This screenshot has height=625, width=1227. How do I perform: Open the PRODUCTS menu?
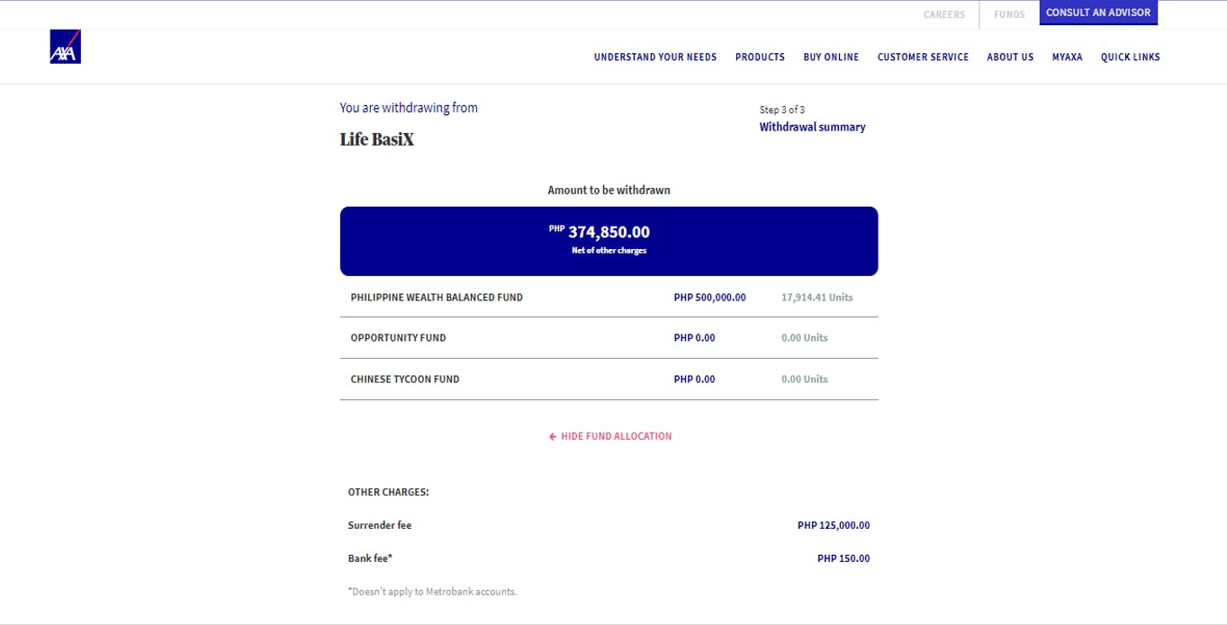click(x=760, y=57)
